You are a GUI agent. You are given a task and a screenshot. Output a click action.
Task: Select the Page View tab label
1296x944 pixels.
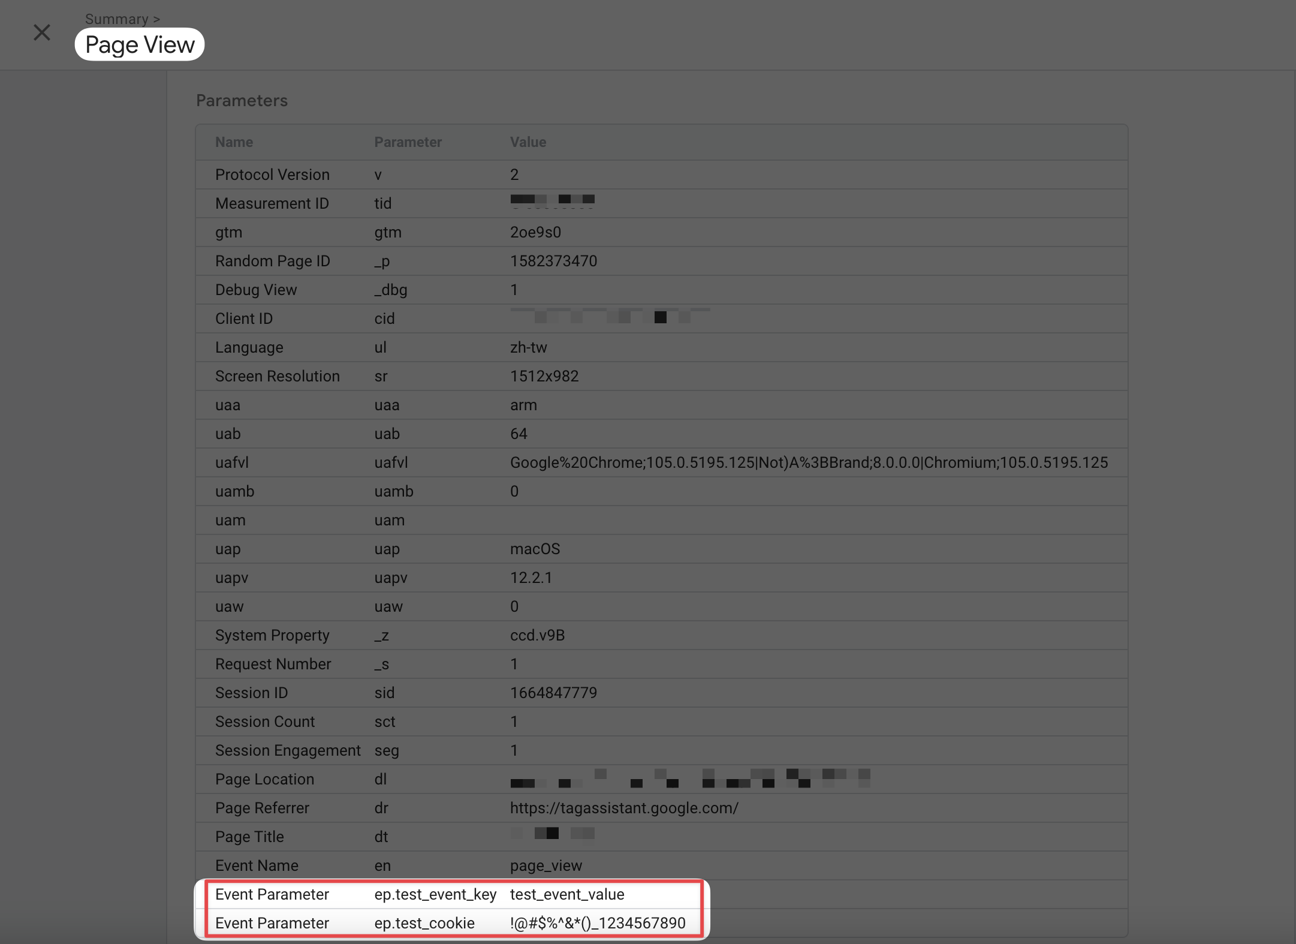coord(140,44)
